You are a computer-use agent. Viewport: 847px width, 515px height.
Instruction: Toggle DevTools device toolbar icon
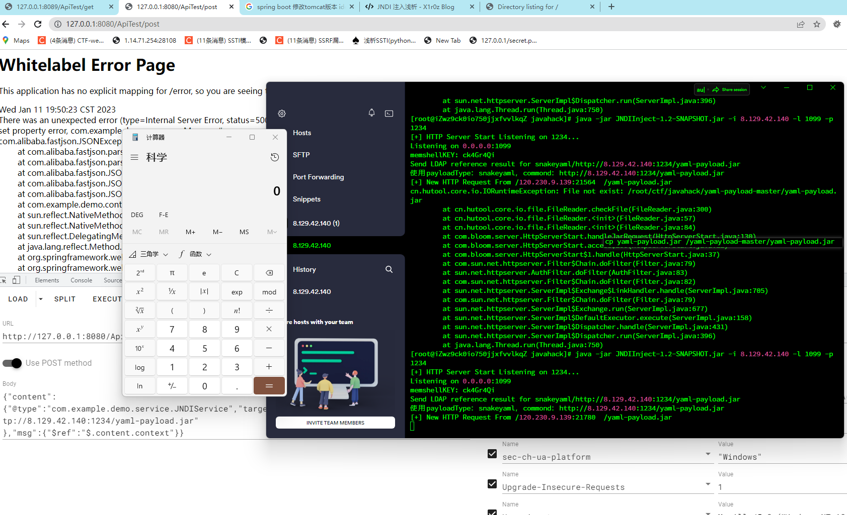pyautogui.click(x=16, y=280)
